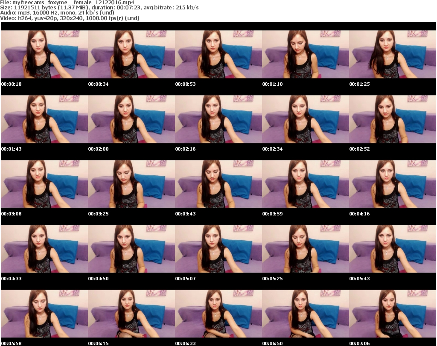Select the thumbnail above timestamp 00:00:34
Viewport: 437px width, 346px height.
[x=131, y=54]
